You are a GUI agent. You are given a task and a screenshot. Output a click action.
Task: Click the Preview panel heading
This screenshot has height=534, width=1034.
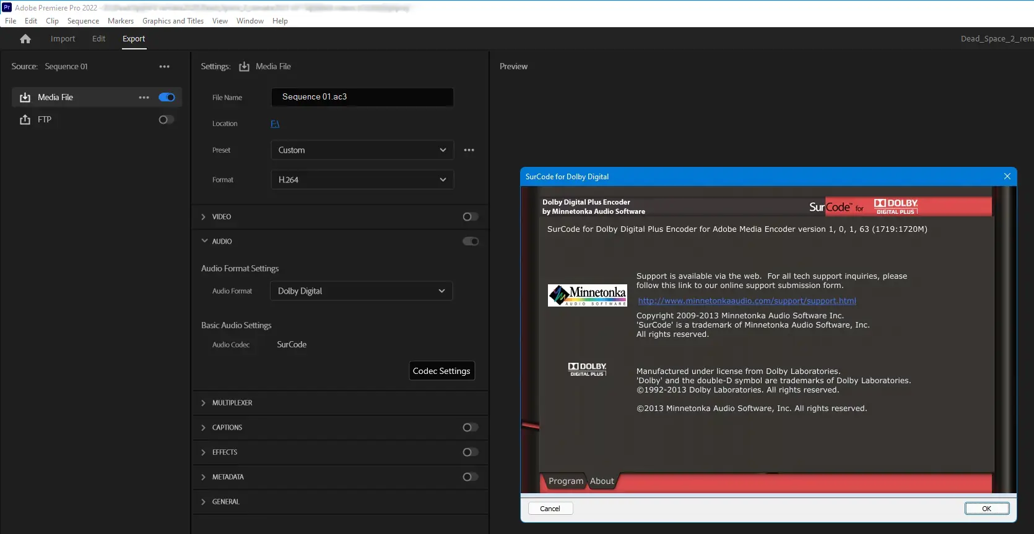514,67
